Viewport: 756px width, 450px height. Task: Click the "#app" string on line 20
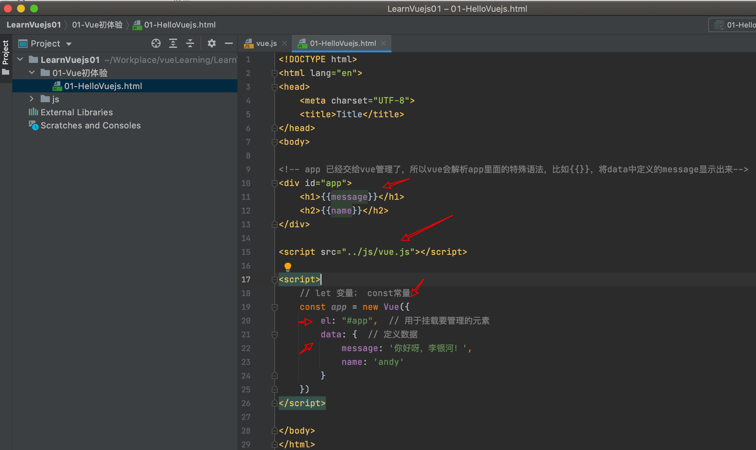point(357,321)
